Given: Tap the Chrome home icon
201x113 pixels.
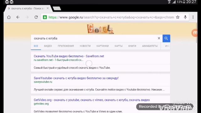Looking at the screenshot, I should coord(9,17).
